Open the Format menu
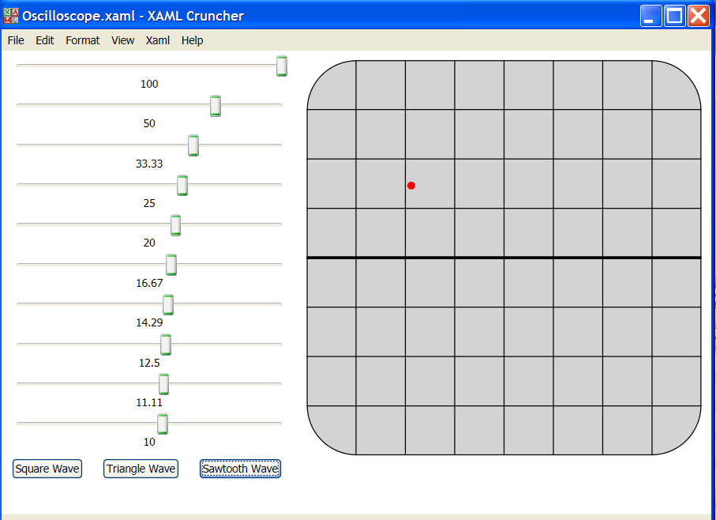The width and height of the screenshot is (716, 520). point(83,40)
